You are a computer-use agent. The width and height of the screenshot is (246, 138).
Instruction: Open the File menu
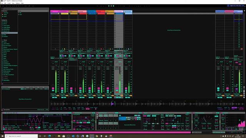(2, 3)
